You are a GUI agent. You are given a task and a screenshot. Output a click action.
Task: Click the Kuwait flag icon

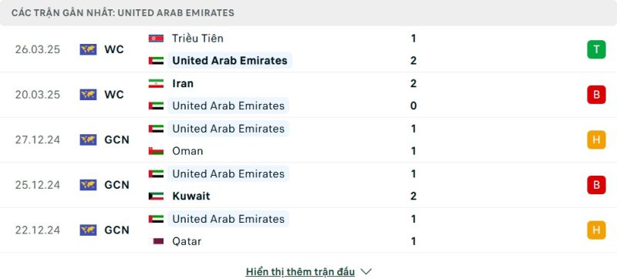click(156, 196)
